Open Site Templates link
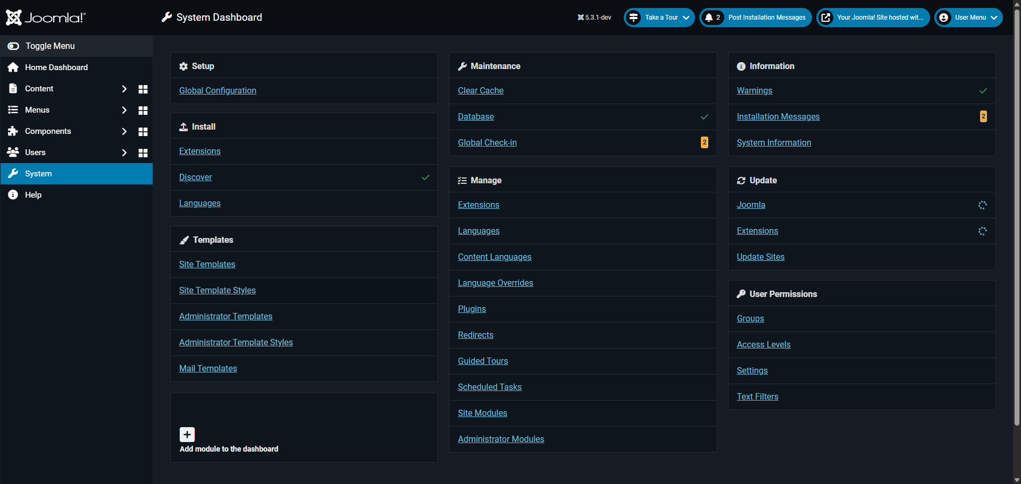This screenshot has width=1021, height=484. [x=207, y=265]
